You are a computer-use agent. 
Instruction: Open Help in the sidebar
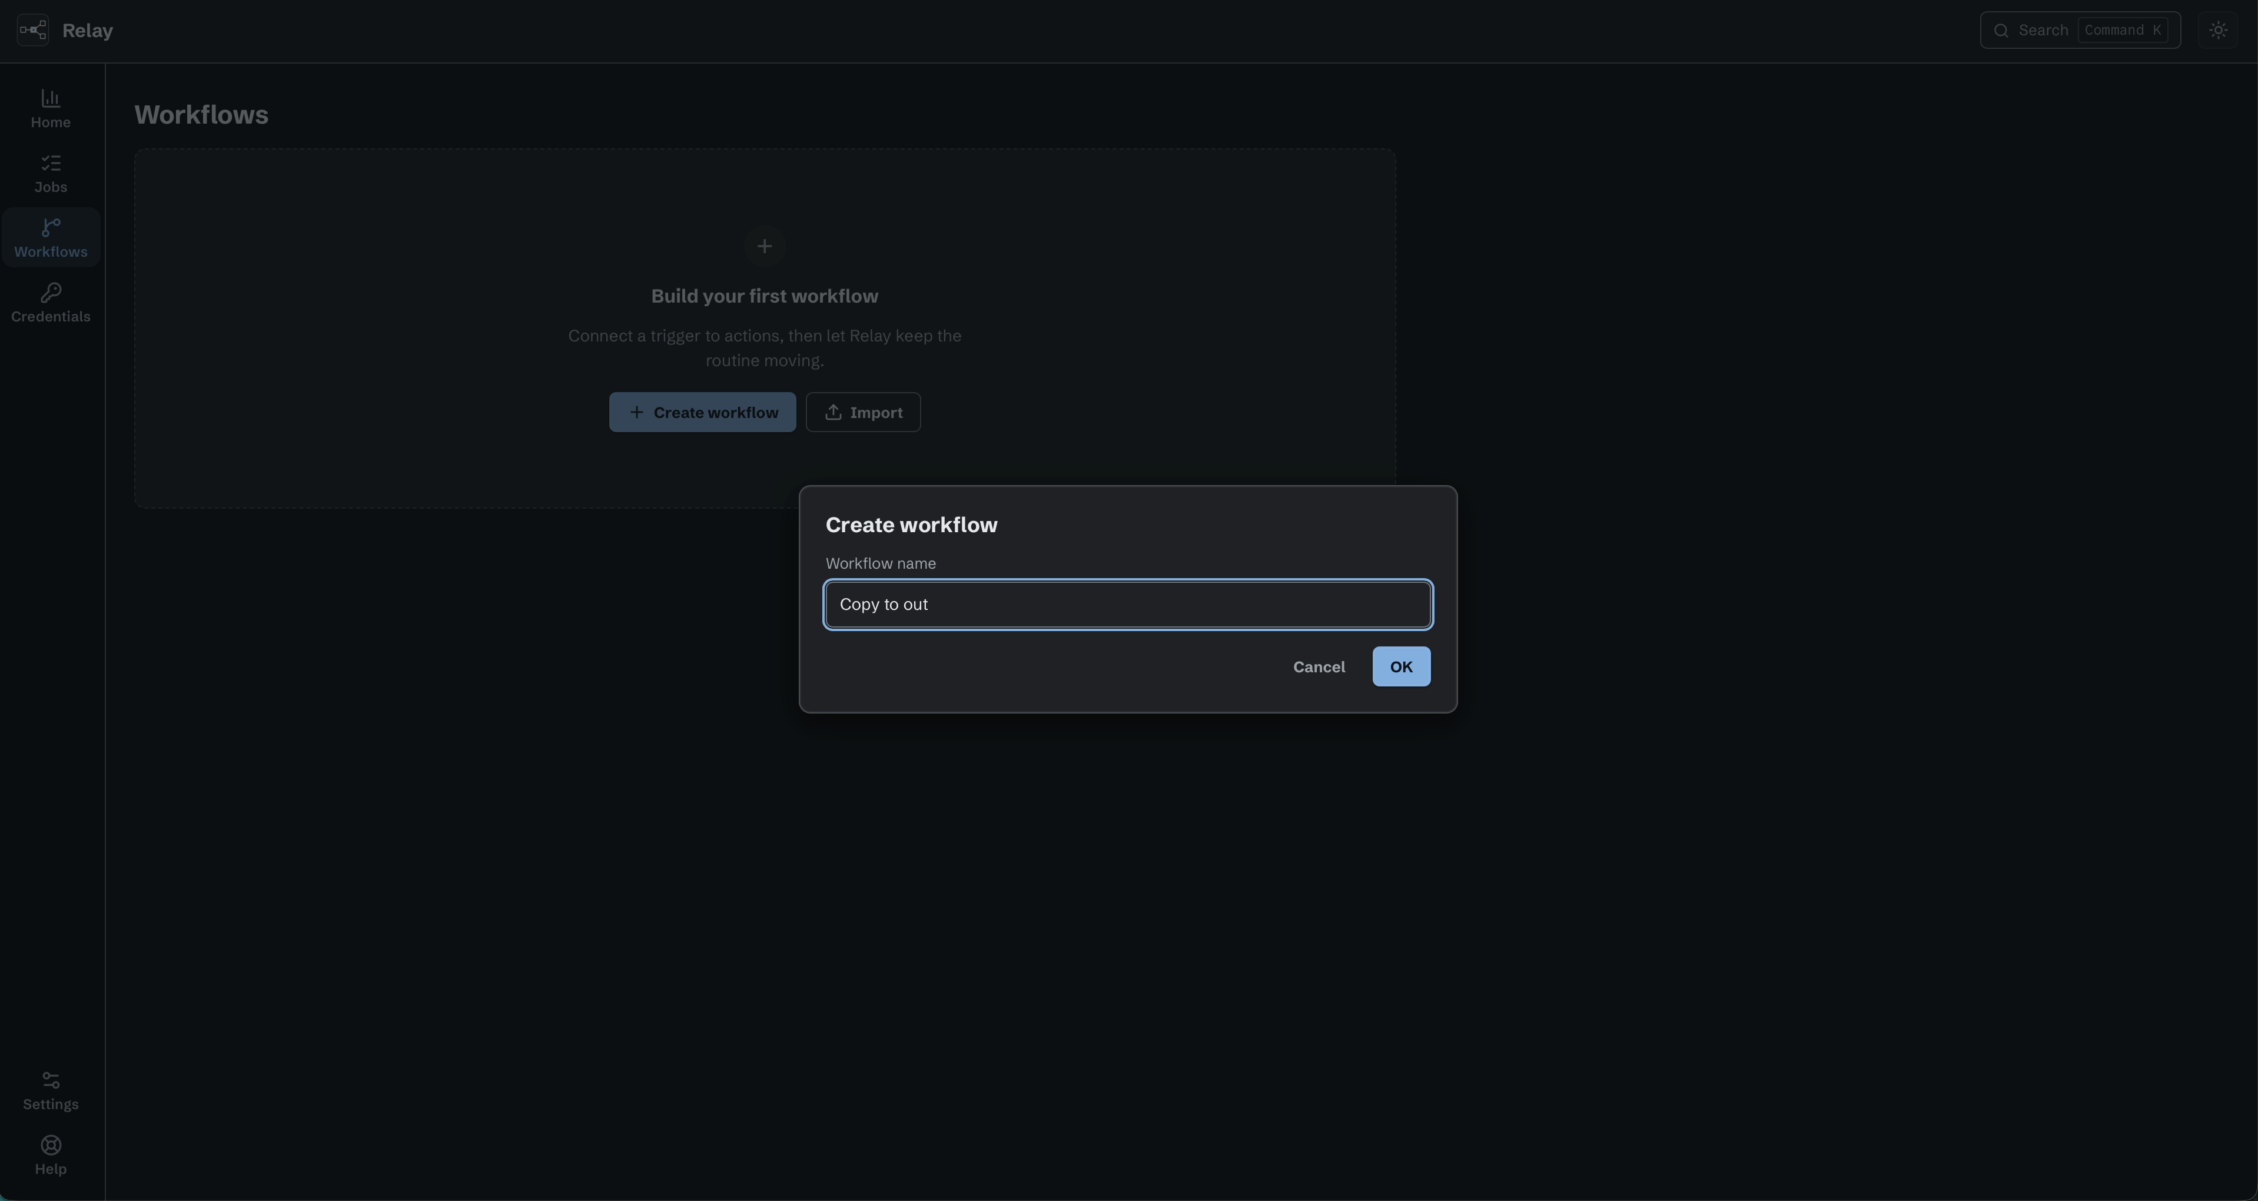pos(51,1156)
